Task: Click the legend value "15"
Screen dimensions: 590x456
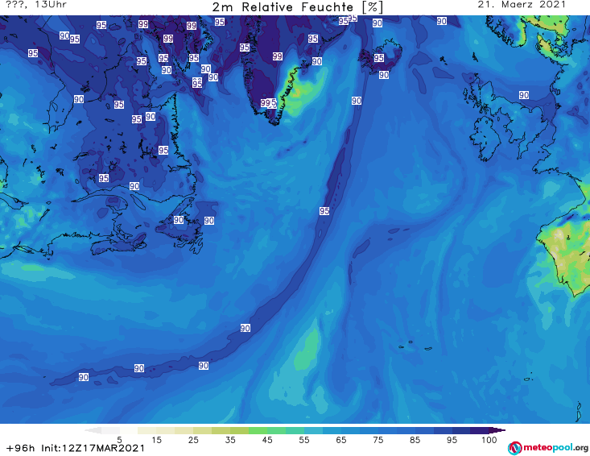Action: [x=156, y=440]
